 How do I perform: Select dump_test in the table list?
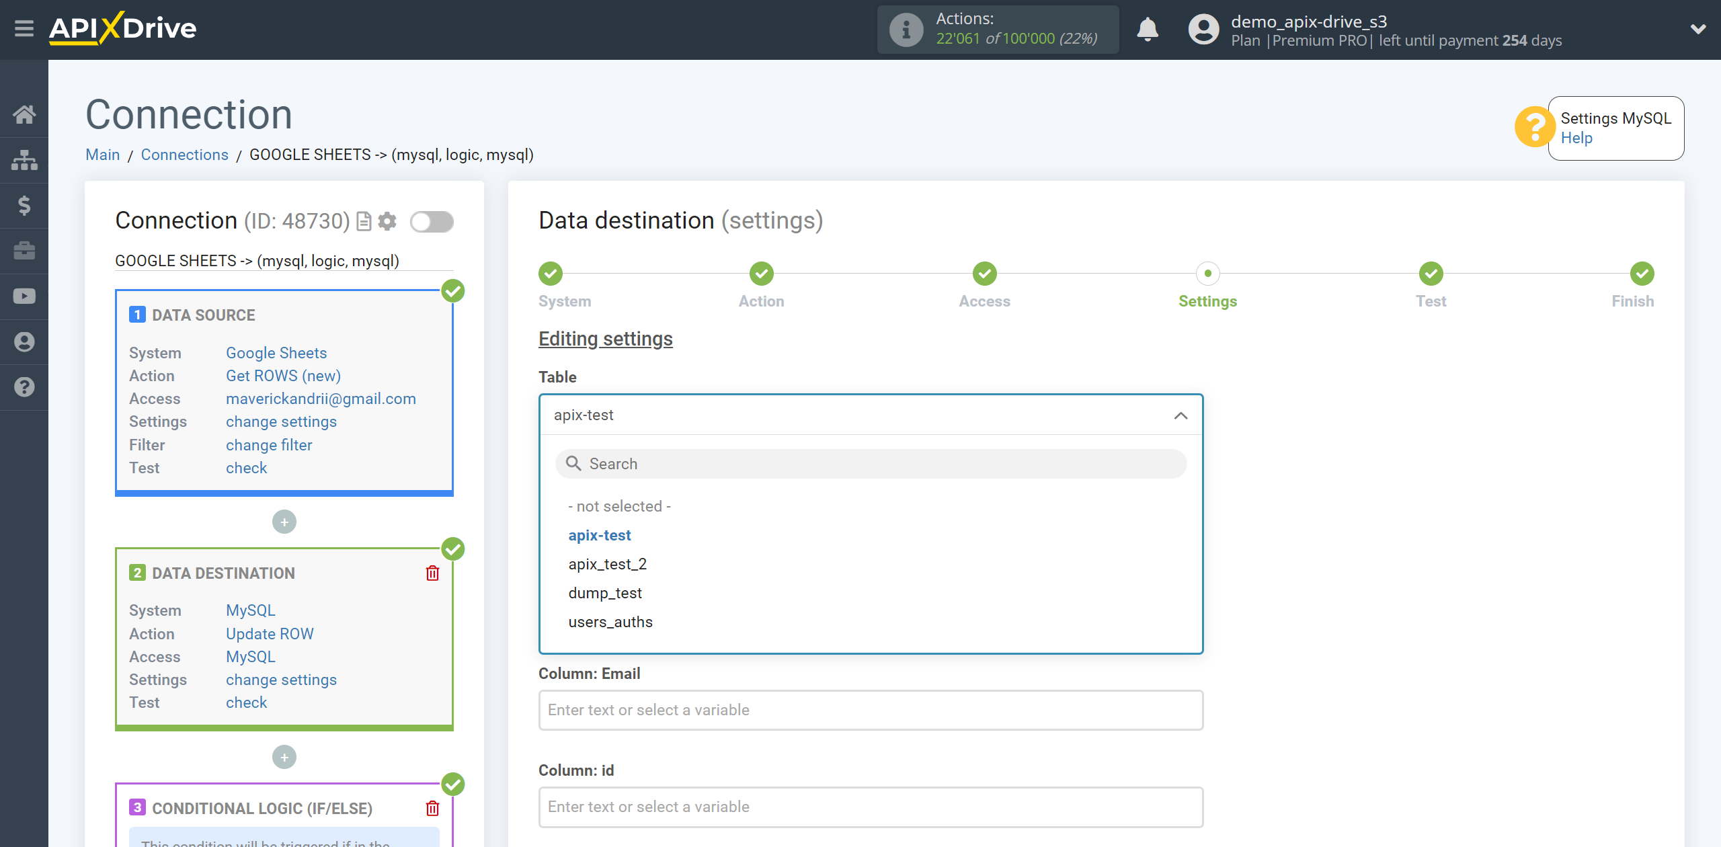click(605, 593)
